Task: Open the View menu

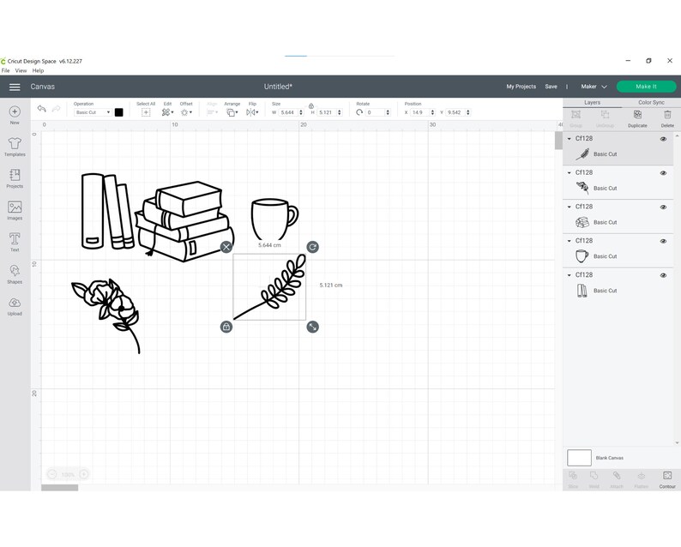Action: [x=21, y=70]
